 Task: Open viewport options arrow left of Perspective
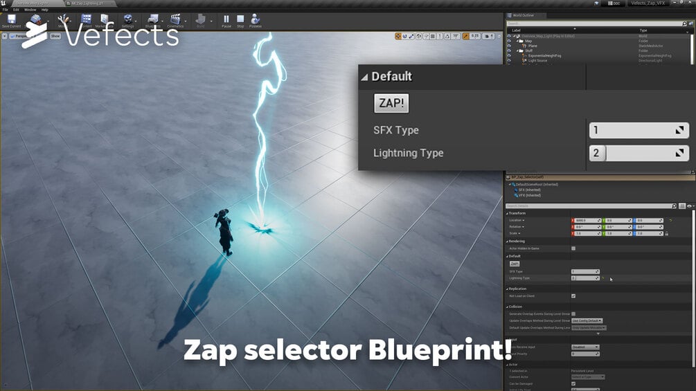pos(4,37)
